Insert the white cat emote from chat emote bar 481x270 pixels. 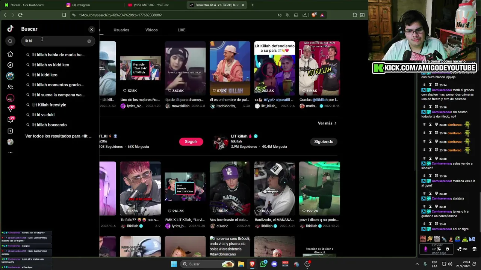437,239
